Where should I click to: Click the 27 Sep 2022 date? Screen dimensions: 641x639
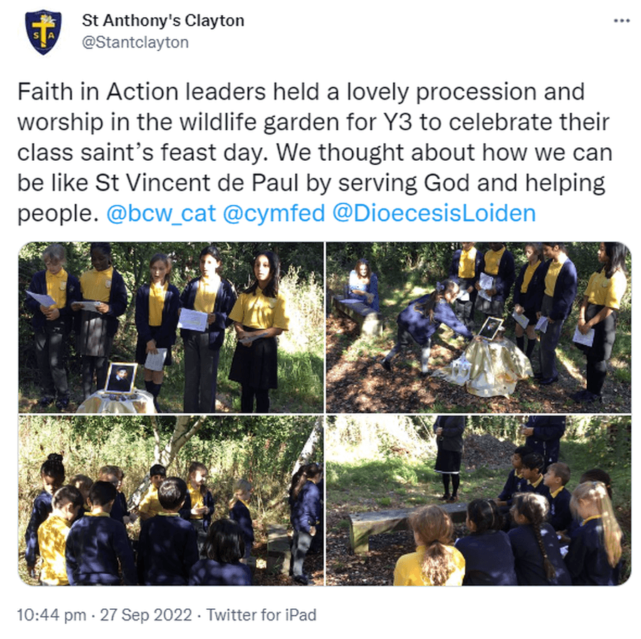tap(146, 615)
